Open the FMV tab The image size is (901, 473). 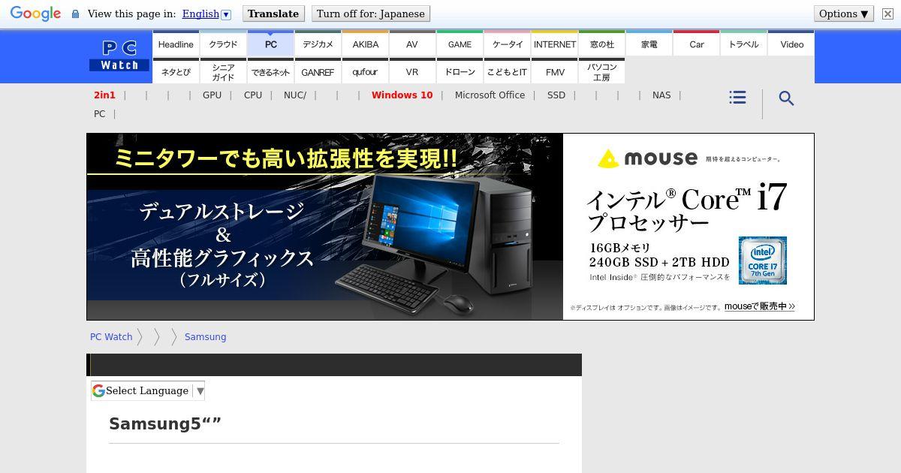(554, 72)
